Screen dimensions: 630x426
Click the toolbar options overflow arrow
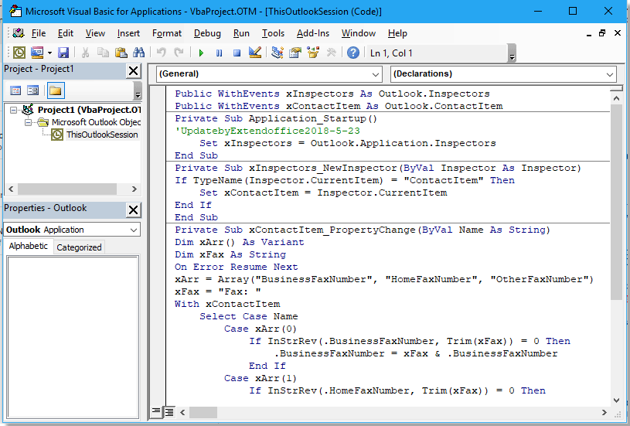(512, 53)
